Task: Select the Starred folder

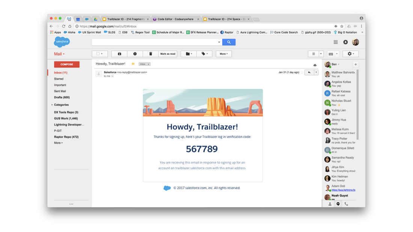Action: click(x=59, y=79)
